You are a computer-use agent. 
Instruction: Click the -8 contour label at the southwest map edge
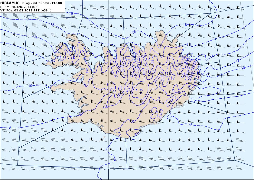(x=10, y=128)
